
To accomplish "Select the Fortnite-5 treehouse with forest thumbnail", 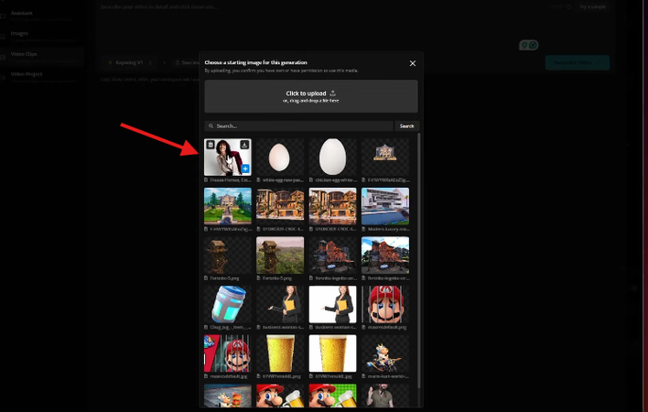I will [280, 255].
